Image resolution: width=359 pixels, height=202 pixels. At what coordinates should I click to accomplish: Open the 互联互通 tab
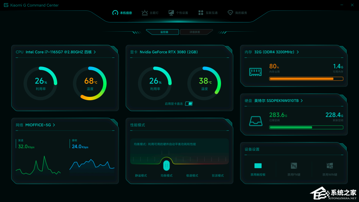point(208,13)
